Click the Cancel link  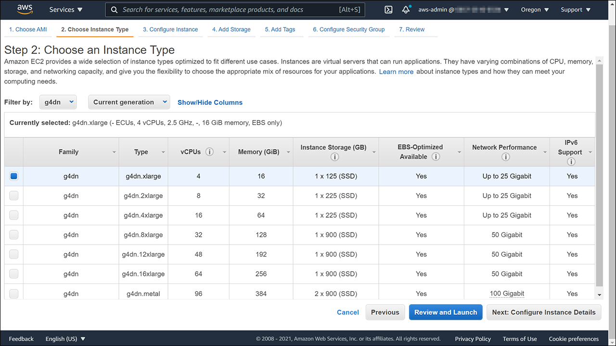(348, 312)
